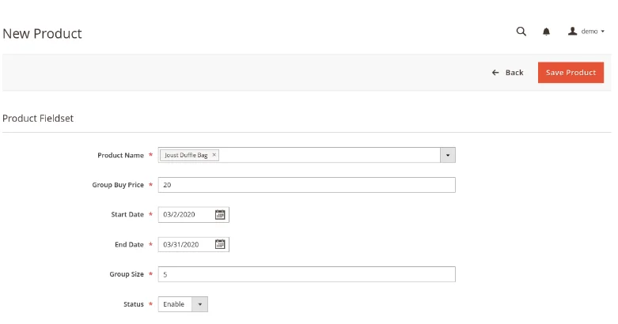Click the Back arrow icon
618x324 pixels.
[x=495, y=73]
